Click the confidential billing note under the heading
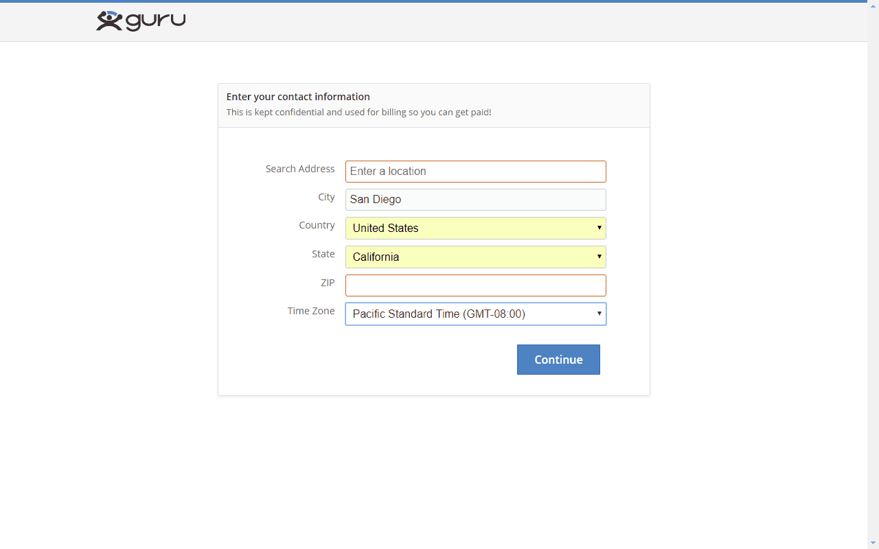This screenshot has width=879, height=549. point(359,112)
